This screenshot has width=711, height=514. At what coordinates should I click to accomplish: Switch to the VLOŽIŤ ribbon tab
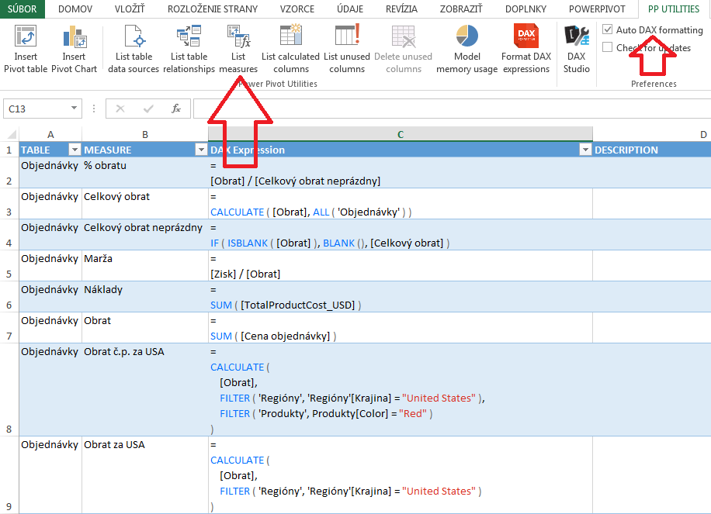pyautogui.click(x=130, y=9)
